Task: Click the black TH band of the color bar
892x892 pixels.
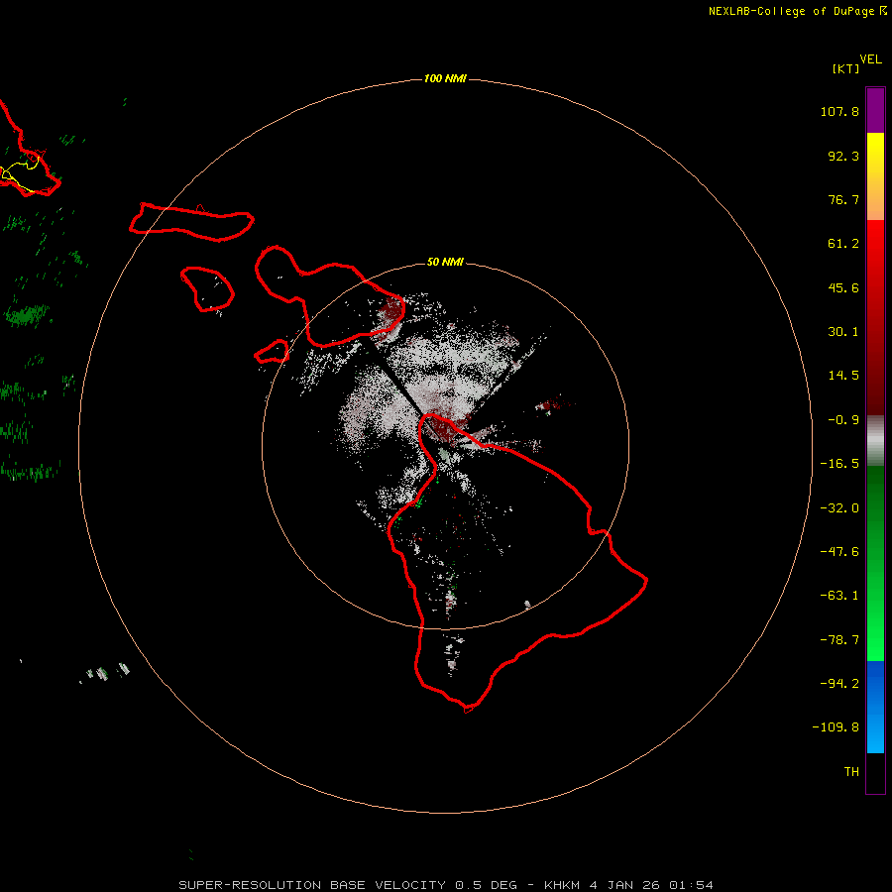Action: tap(875, 772)
